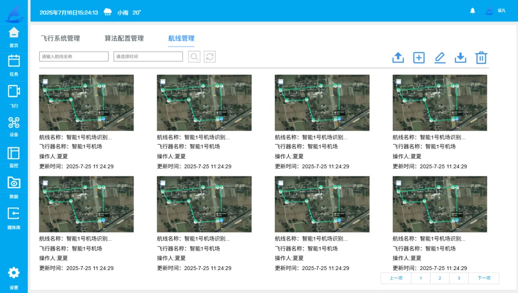Click the download route icon
Screen dimensions: 518x293
460,58
